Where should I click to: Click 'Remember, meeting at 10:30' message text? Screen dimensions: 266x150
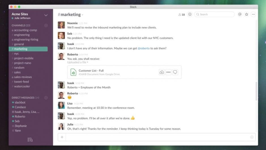click(101, 108)
